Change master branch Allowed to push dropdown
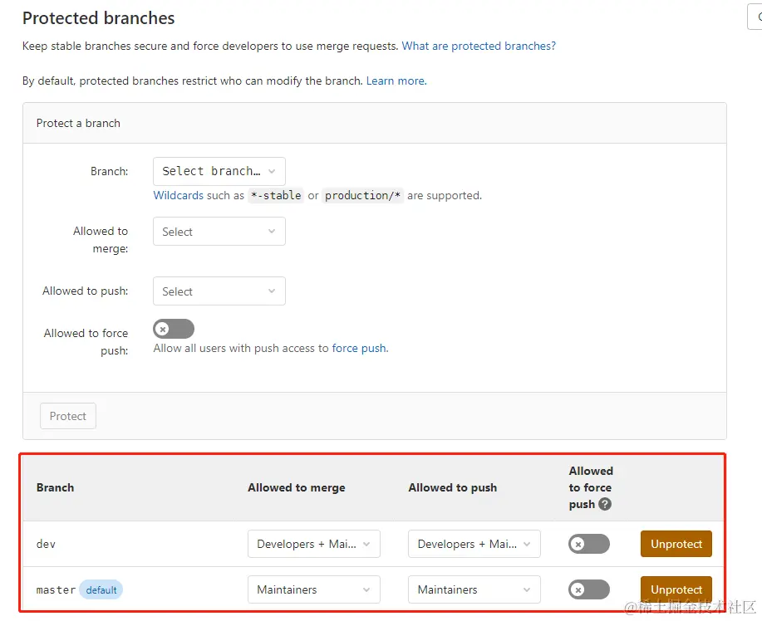 click(474, 589)
